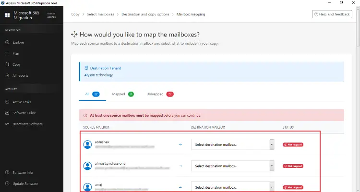Viewport: 360px width, 192px height.
Task: Click the Active Tasks checkbox icon
Action: 7,102
